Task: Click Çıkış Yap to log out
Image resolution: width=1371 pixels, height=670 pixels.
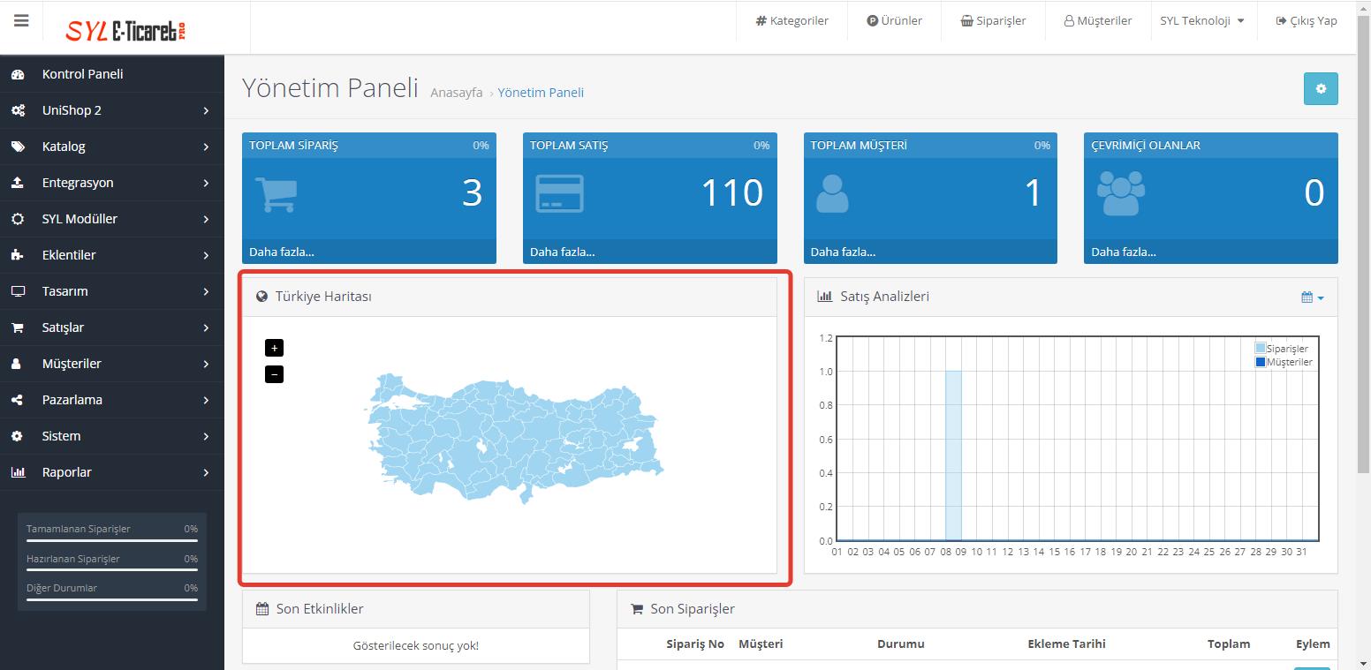Action: [x=1307, y=21]
